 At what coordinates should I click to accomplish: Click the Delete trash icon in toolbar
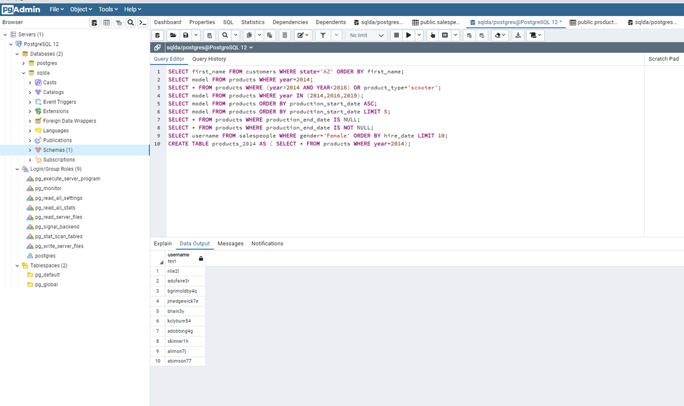pyautogui.click(x=284, y=35)
